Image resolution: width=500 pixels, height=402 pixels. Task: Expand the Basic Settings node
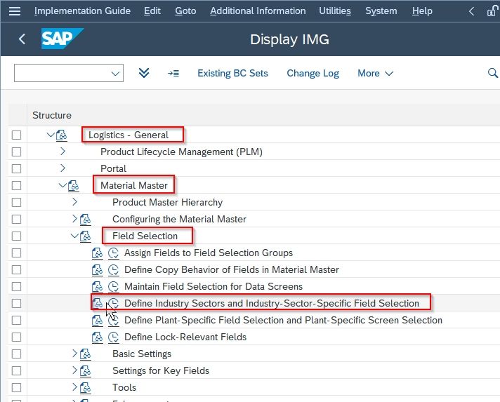(74, 354)
